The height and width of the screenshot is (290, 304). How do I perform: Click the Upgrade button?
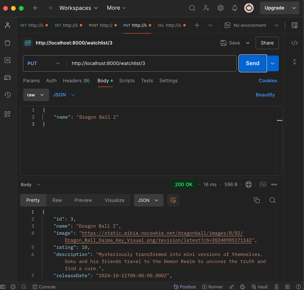(x=274, y=8)
